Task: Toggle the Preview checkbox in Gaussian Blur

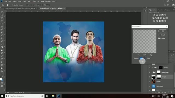Action: [x=159, y=38]
